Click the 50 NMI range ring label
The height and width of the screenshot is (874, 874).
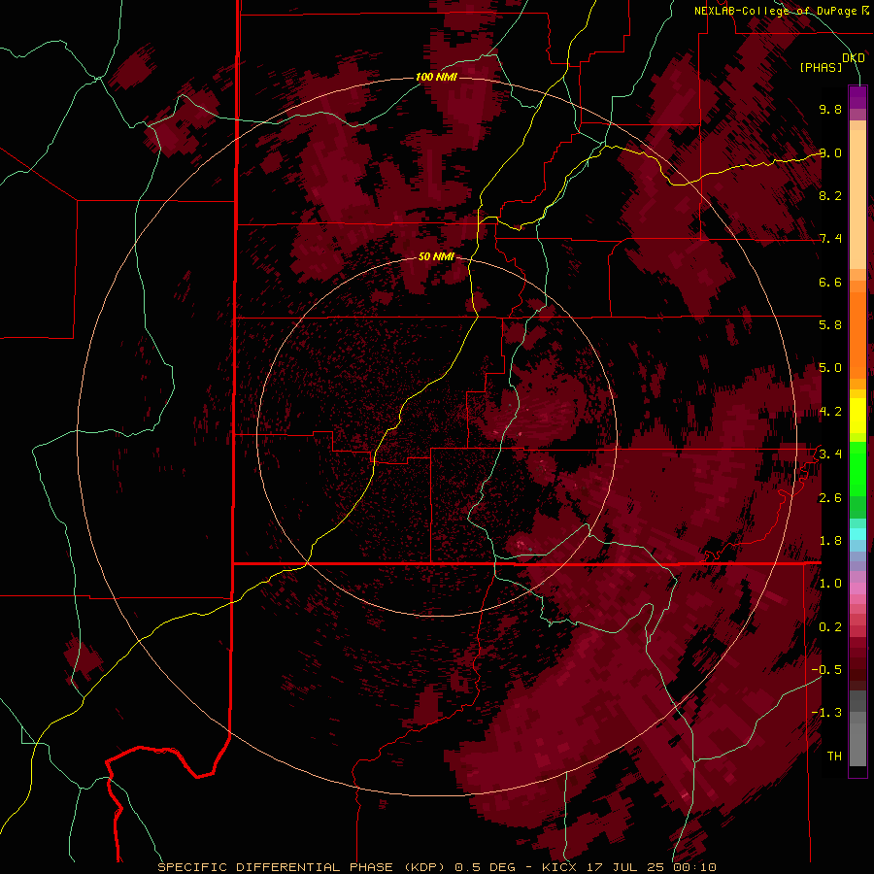click(x=436, y=256)
